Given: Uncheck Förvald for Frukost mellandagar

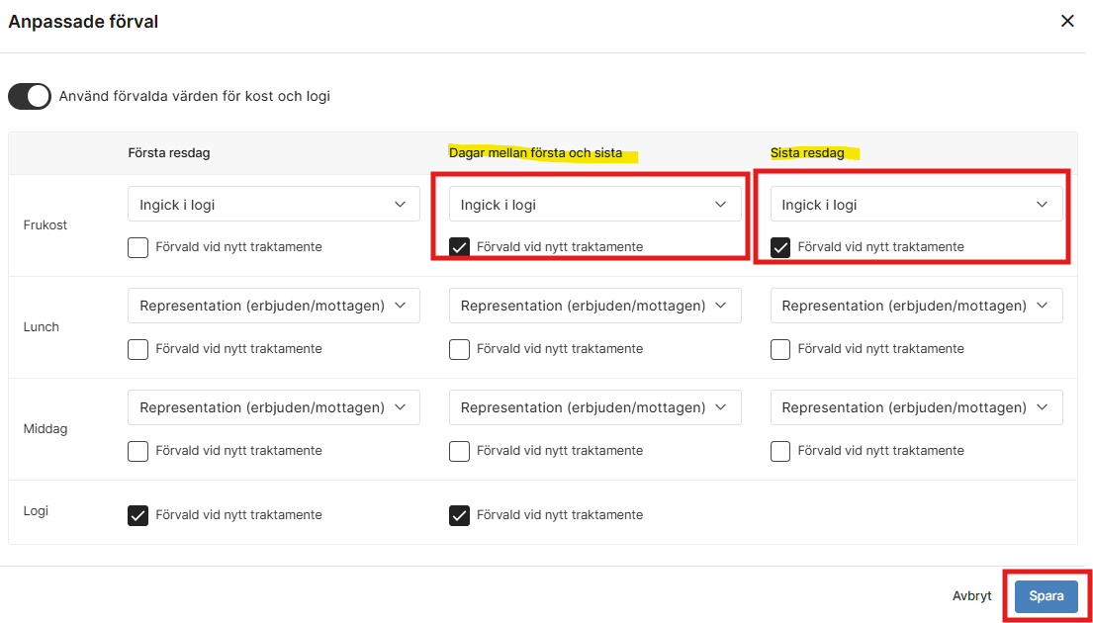Looking at the screenshot, I should click(459, 247).
